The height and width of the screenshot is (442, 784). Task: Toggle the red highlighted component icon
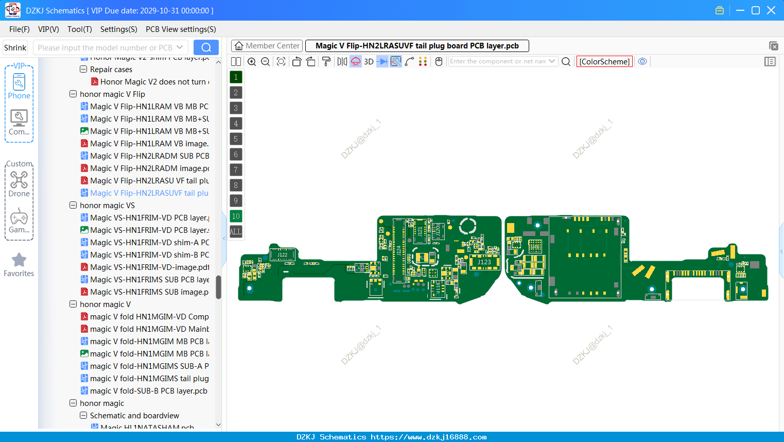click(x=356, y=61)
